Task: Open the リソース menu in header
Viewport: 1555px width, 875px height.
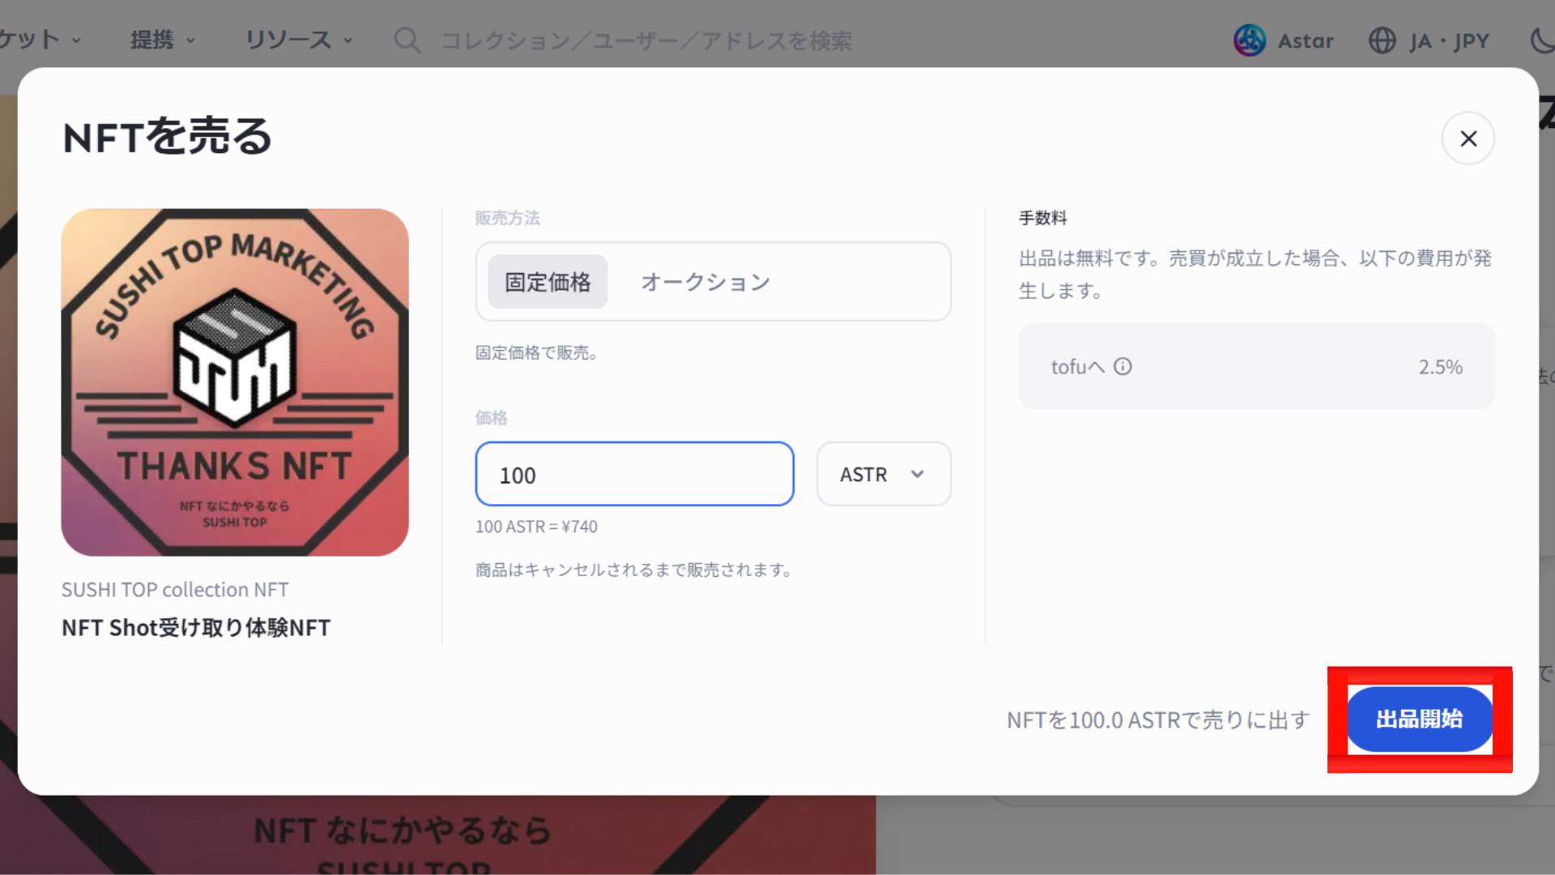Action: click(299, 40)
